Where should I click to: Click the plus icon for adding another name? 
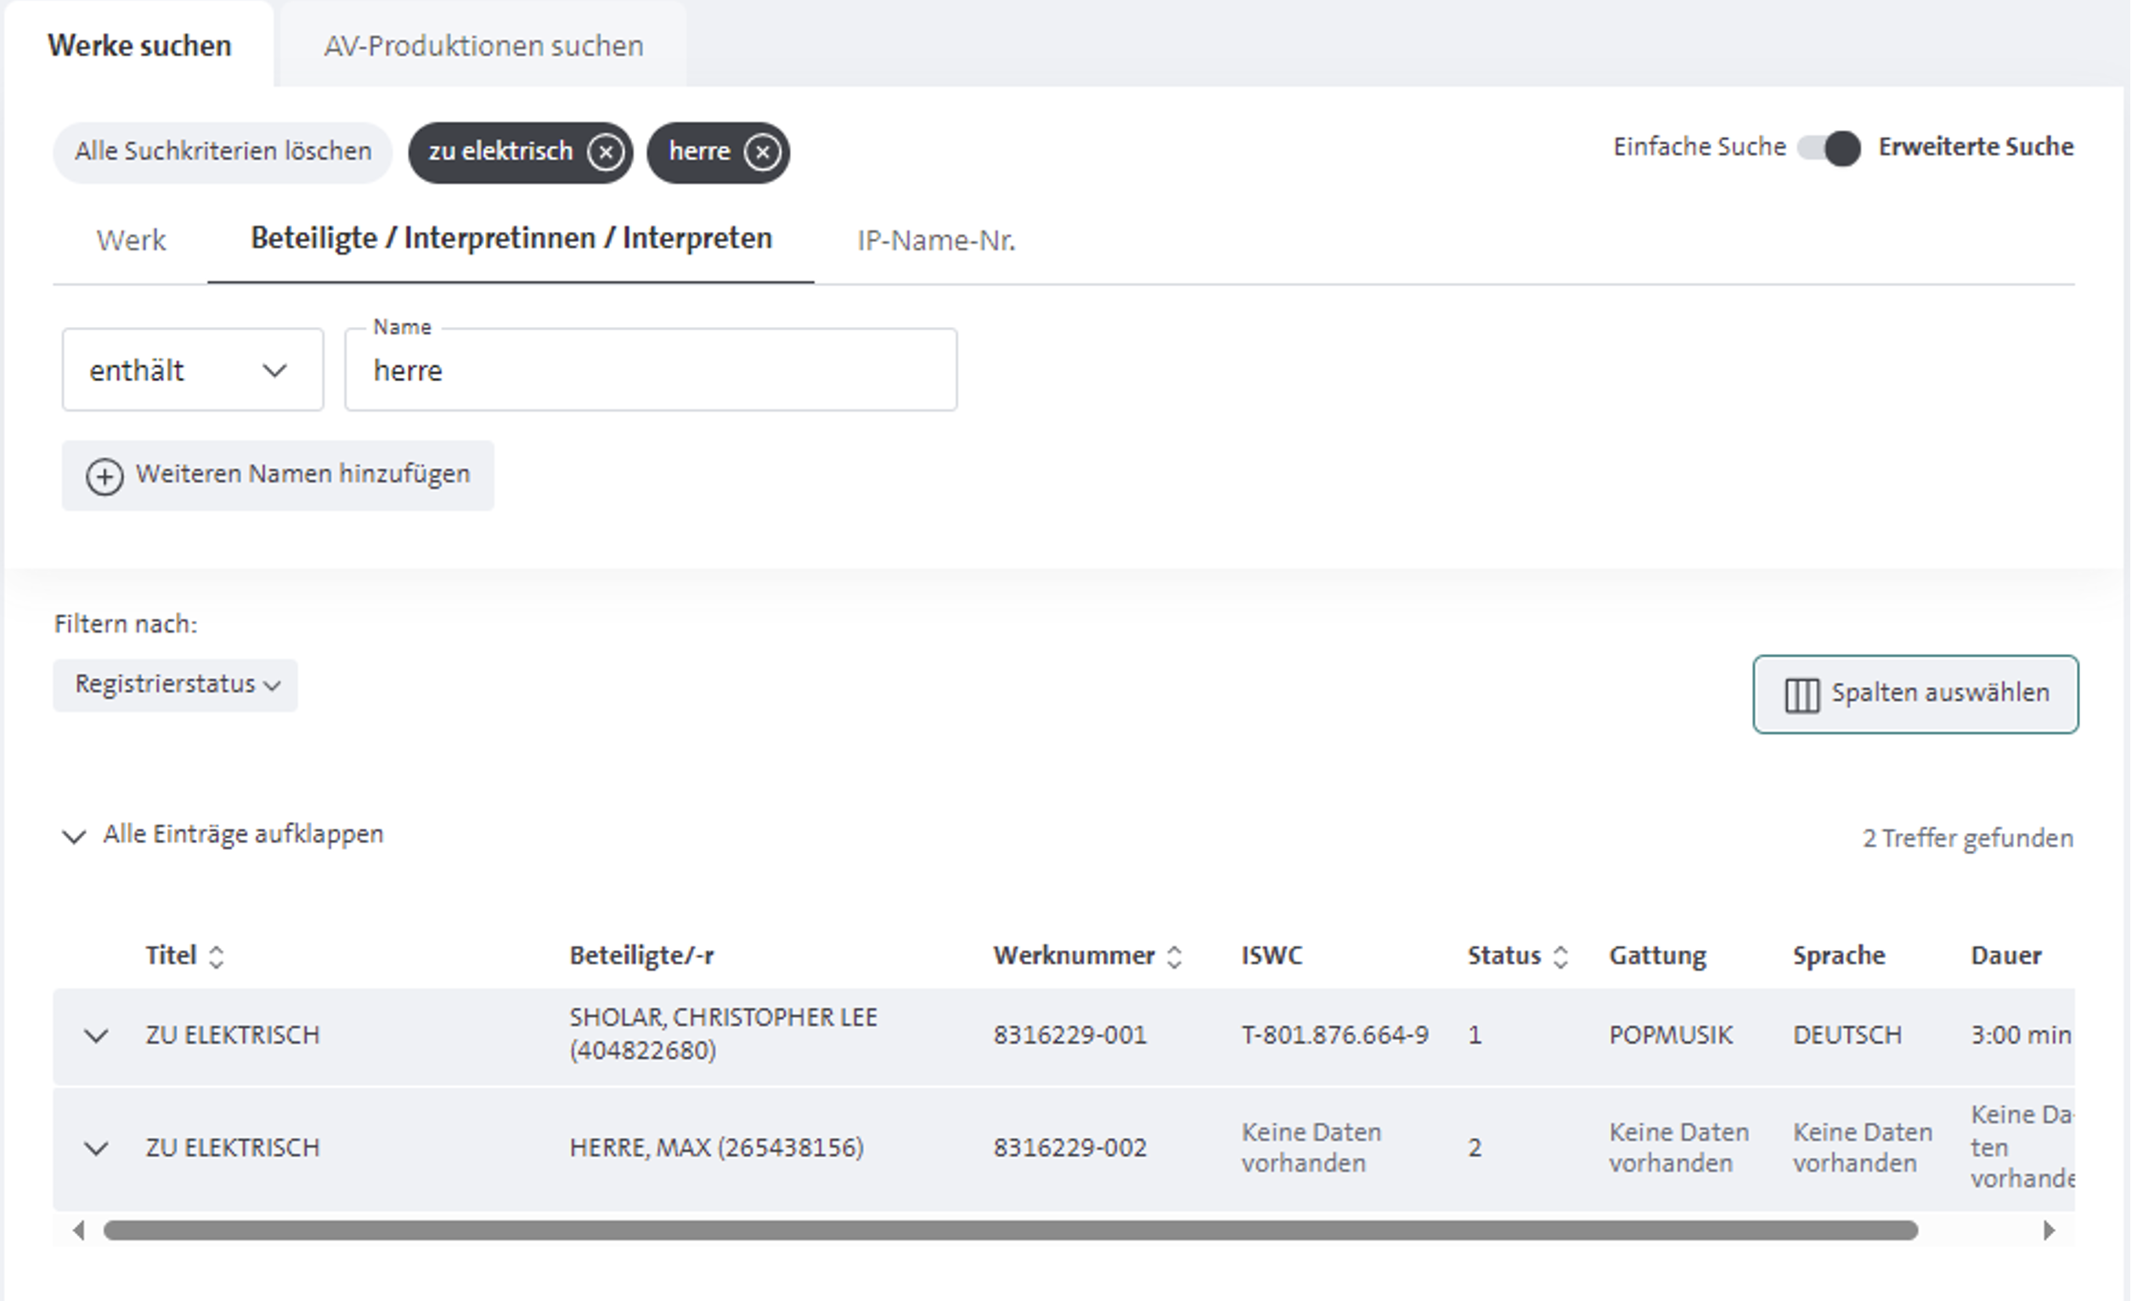click(x=104, y=476)
